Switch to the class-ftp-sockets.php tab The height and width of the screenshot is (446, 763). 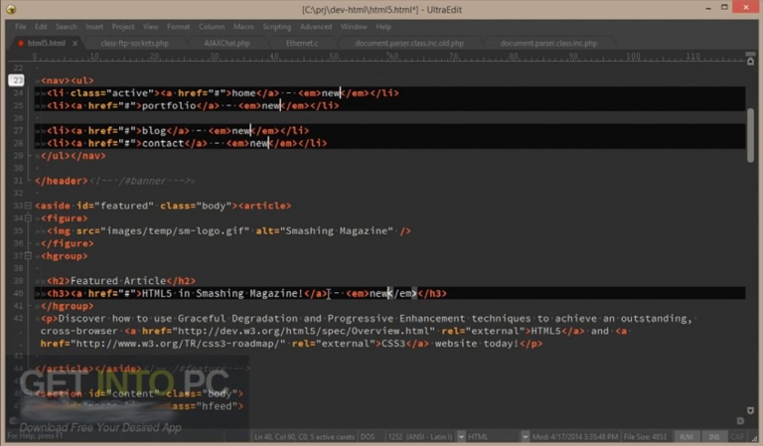click(x=135, y=44)
